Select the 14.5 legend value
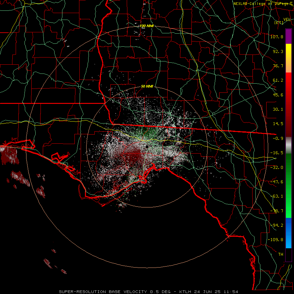 (x=278, y=124)
